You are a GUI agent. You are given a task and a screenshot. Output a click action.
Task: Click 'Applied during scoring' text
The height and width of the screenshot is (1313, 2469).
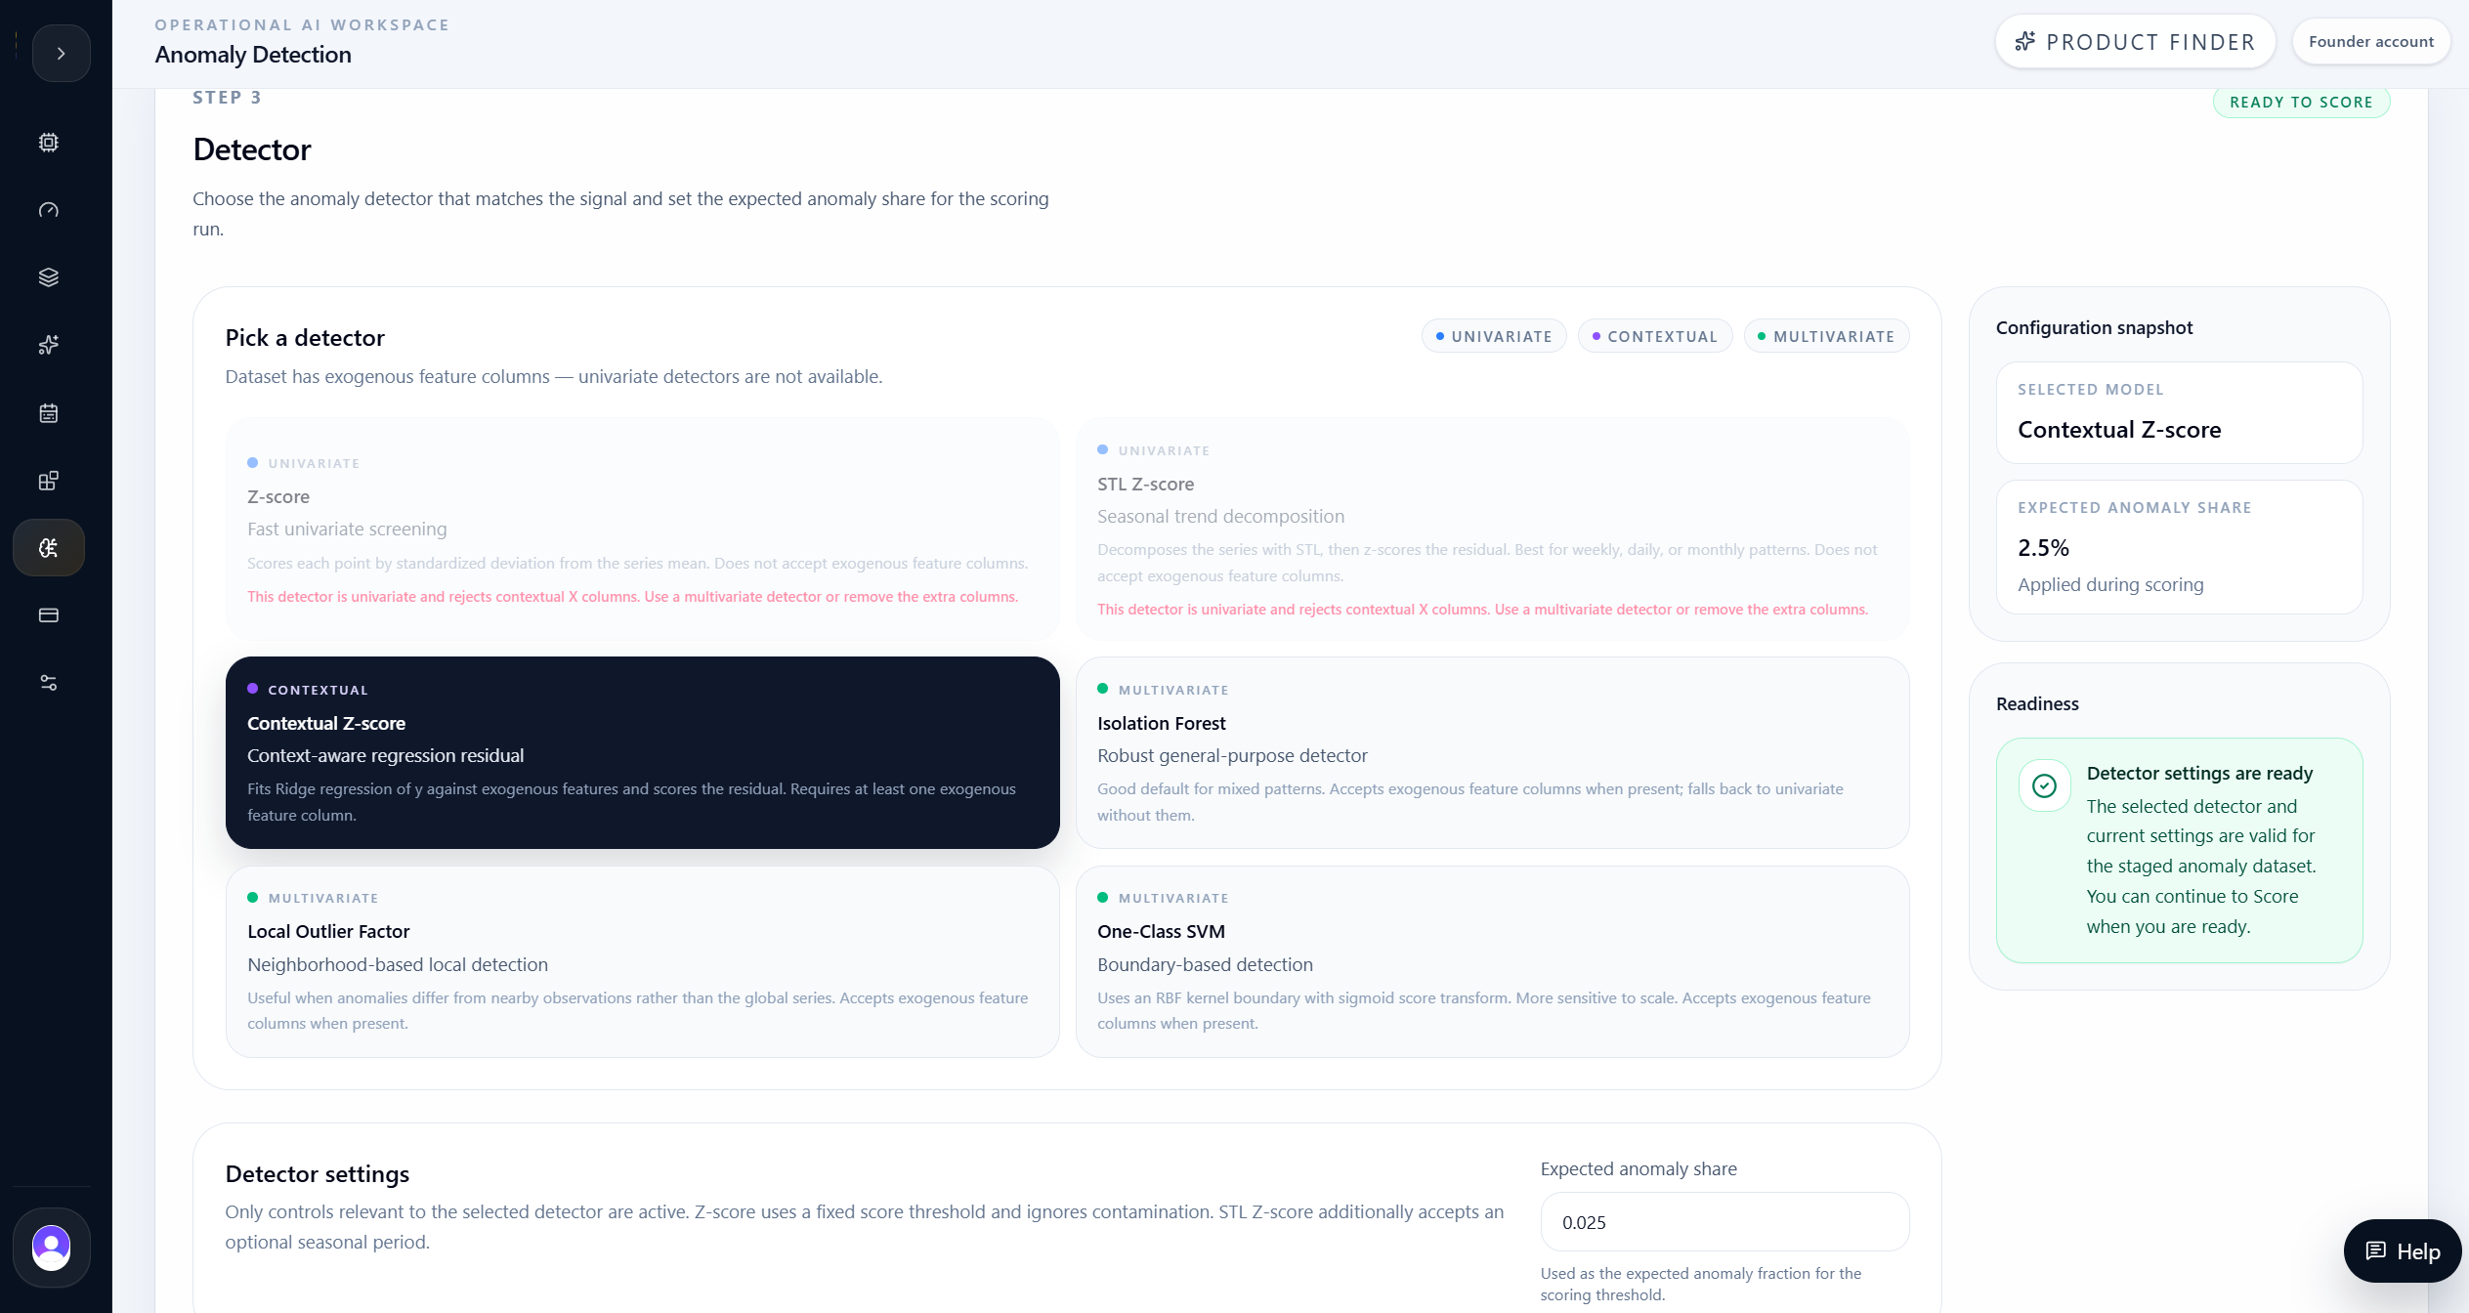click(x=2110, y=585)
